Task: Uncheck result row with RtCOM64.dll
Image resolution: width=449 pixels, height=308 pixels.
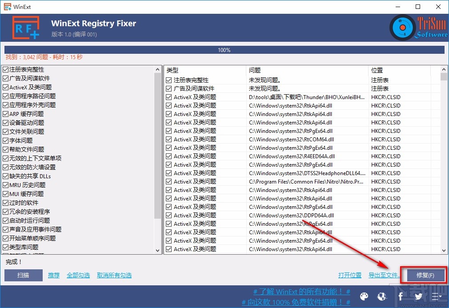Action: click(x=168, y=140)
